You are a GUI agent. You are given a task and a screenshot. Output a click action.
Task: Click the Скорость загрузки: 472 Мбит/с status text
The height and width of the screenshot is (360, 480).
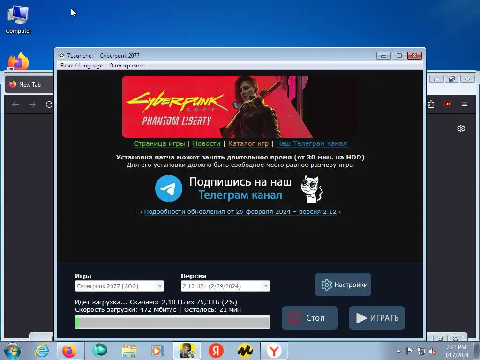126,309
